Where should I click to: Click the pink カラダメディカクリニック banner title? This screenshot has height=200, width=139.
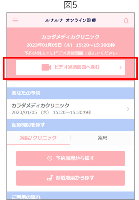pos(70,37)
